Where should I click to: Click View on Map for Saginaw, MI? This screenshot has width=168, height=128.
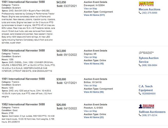coord(90,57)
